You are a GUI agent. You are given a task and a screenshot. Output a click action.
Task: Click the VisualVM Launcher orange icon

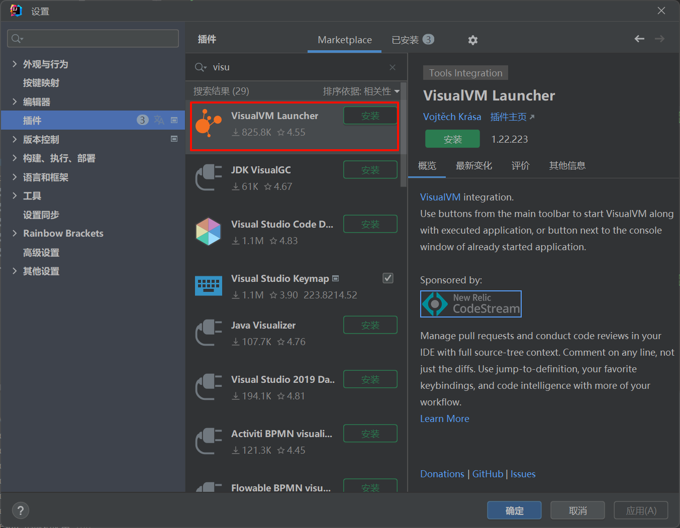coord(208,123)
